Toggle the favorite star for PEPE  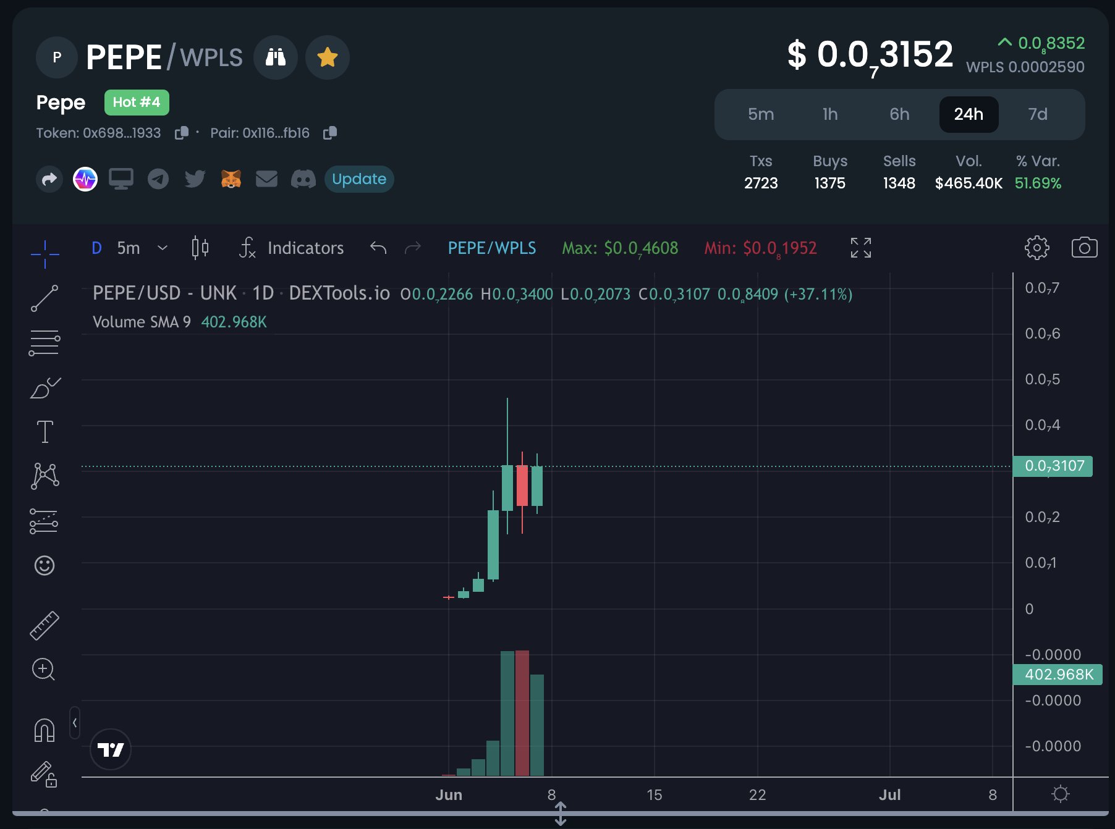(328, 57)
